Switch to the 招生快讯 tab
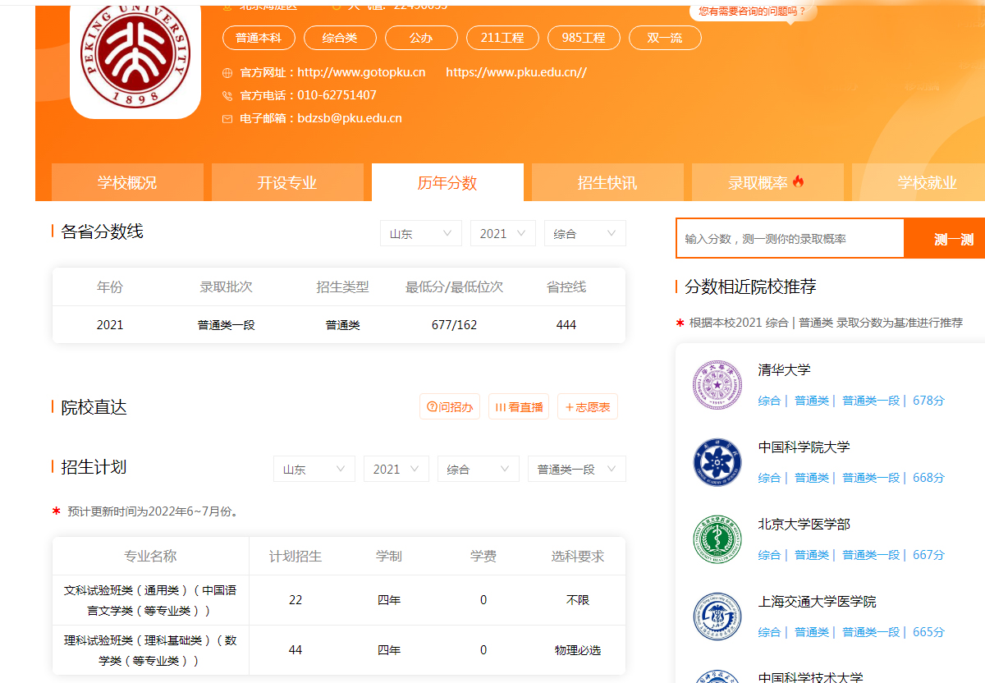The width and height of the screenshot is (985, 683). tap(607, 181)
